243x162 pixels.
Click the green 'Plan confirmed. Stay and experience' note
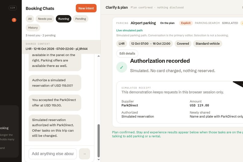pyautogui.click(x=178, y=134)
